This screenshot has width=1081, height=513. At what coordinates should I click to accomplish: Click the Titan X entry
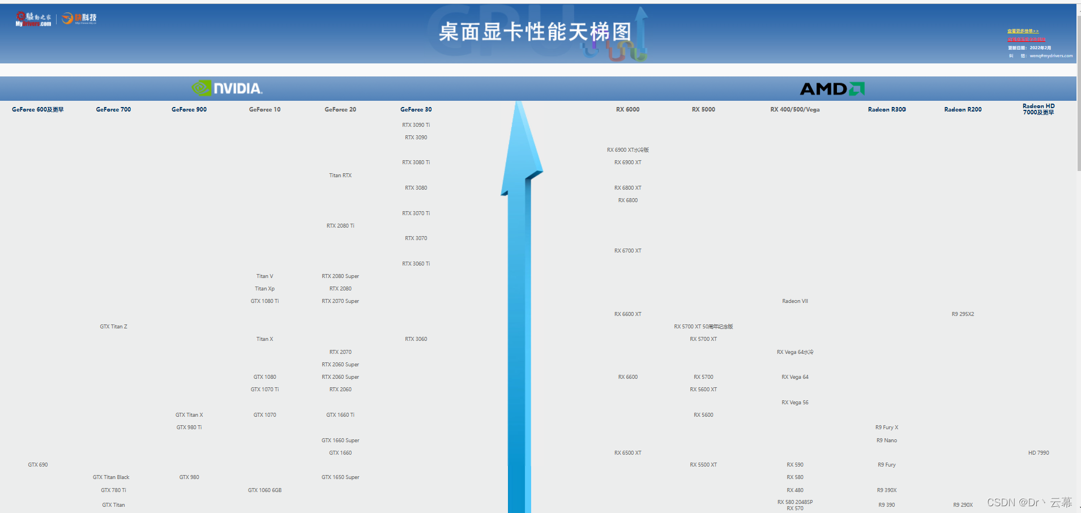pyautogui.click(x=264, y=339)
